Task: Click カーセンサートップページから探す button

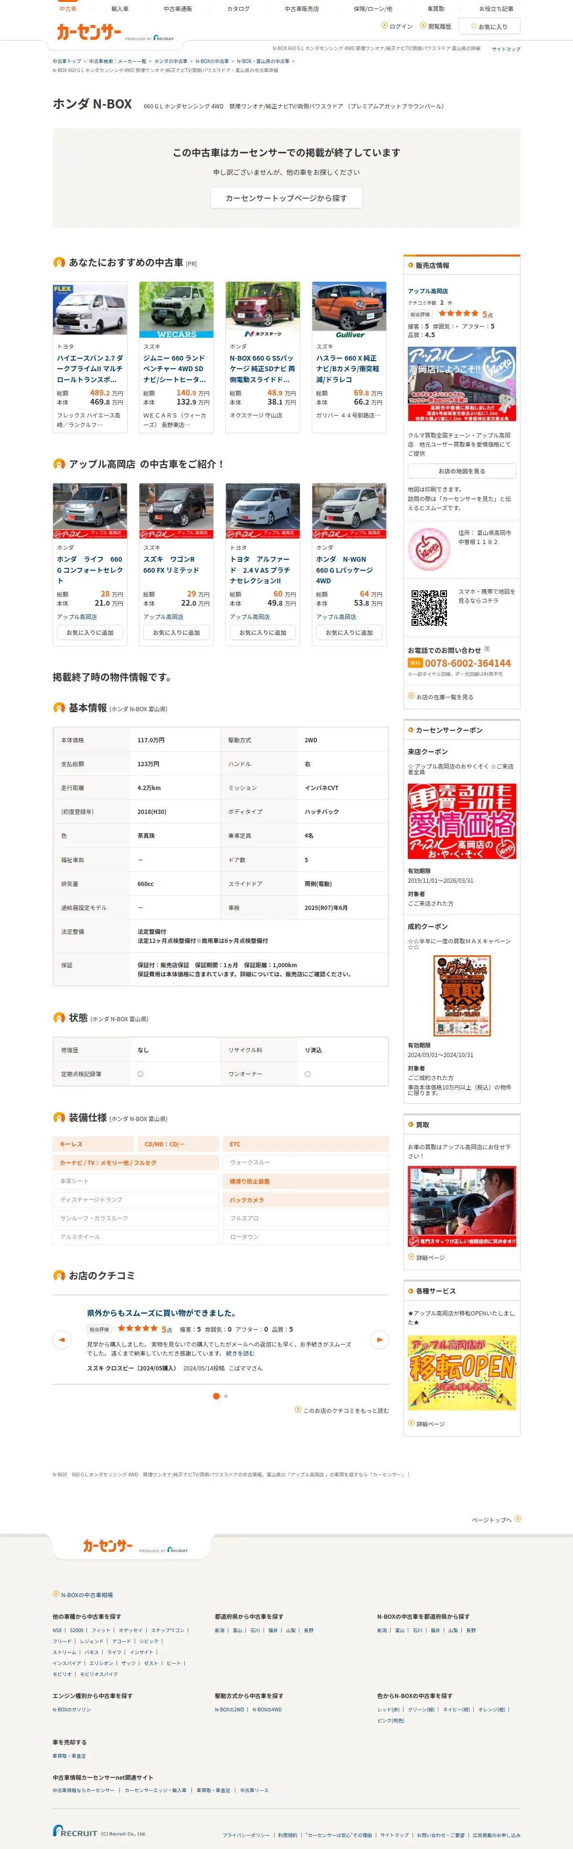Action: (x=286, y=198)
